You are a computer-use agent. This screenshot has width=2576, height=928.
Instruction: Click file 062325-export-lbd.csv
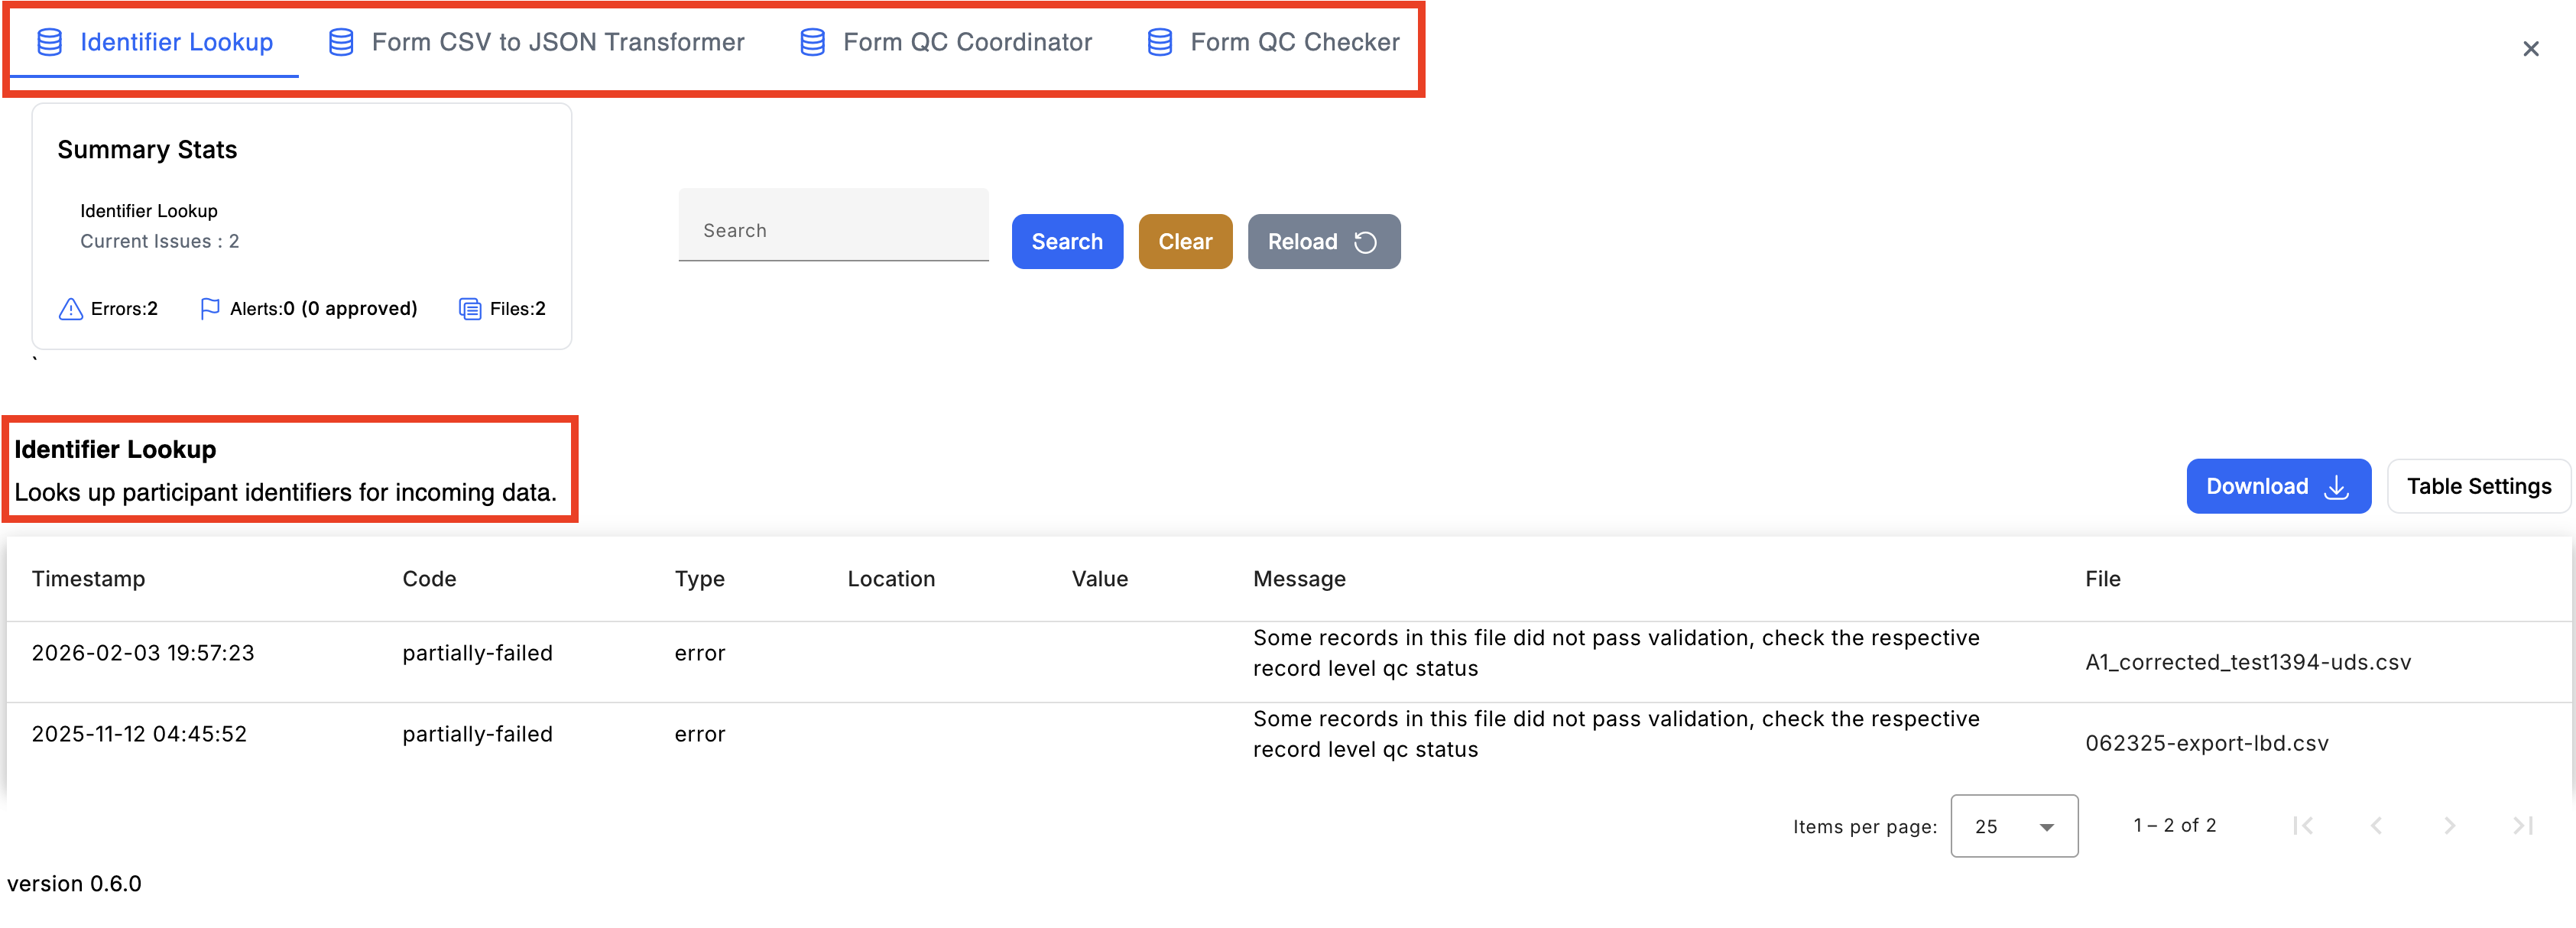click(x=2206, y=743)
